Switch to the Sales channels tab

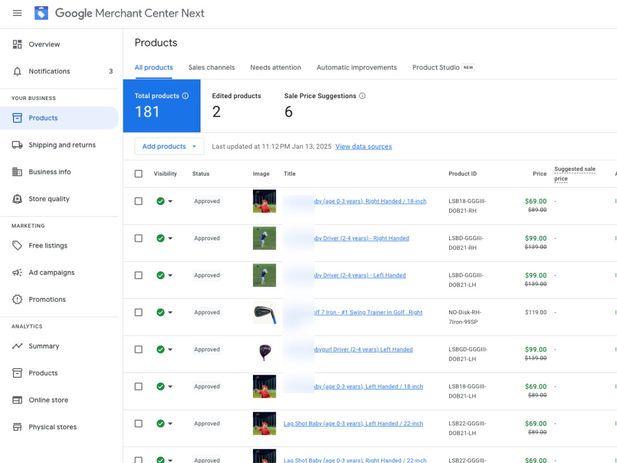click(211, 67)
